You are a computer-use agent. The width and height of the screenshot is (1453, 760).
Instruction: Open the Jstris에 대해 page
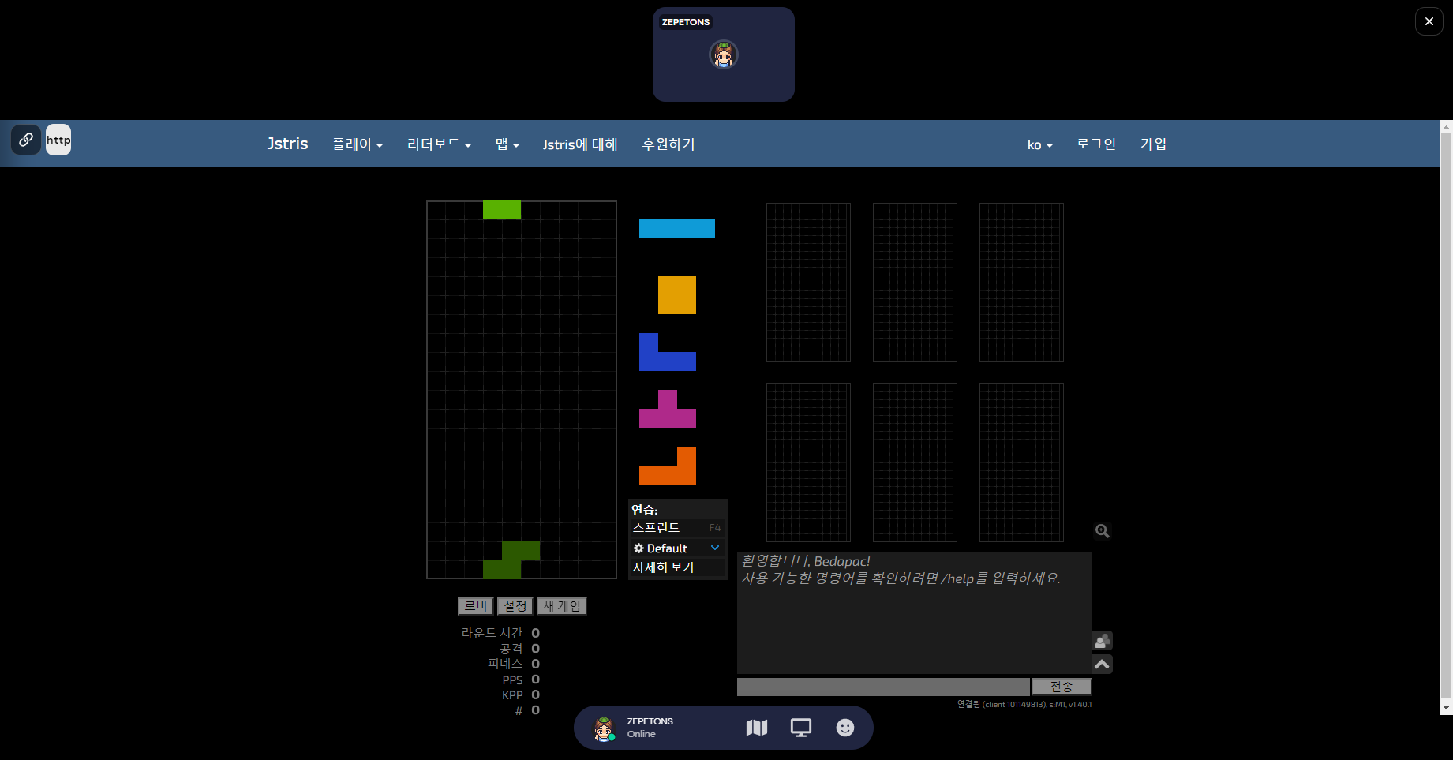coord(580,144)
